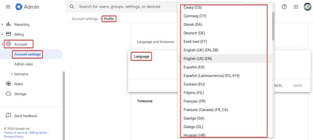Open Storage in the sidebar

coord(20,94)
